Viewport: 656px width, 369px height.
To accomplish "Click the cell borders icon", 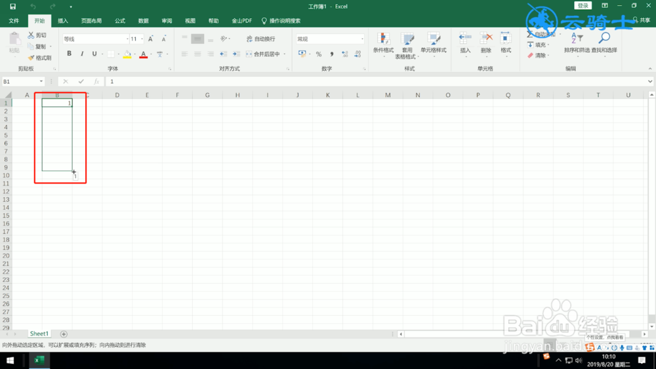I will [111, 54].
